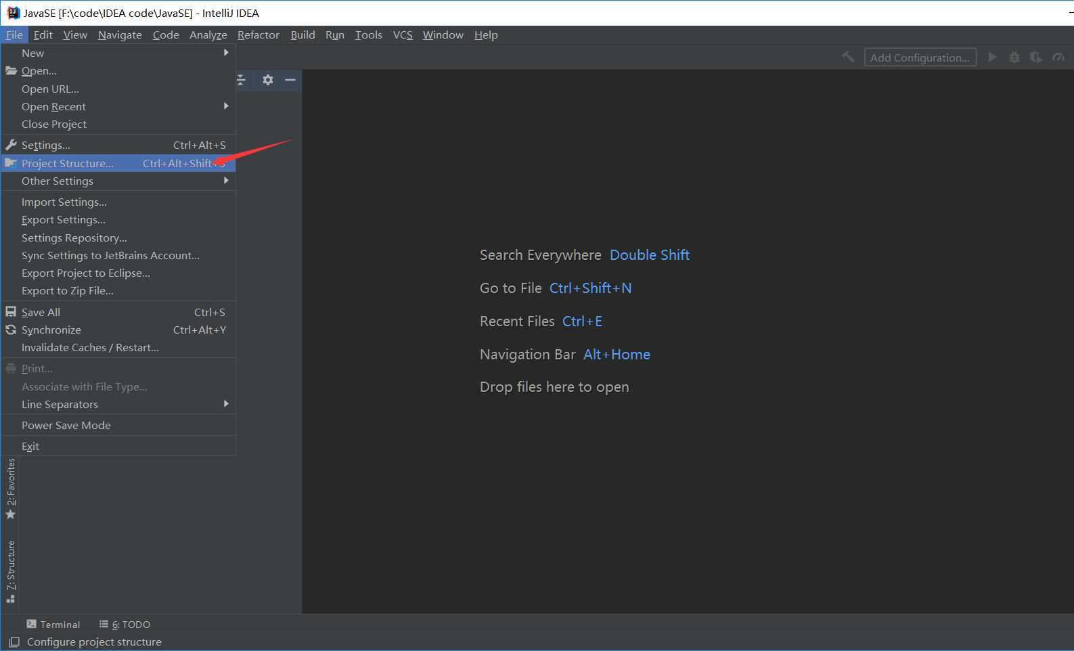The image size is (1074, 651).
Task: Choose Open URL... menu entry
Action: [x=118, y=89]
